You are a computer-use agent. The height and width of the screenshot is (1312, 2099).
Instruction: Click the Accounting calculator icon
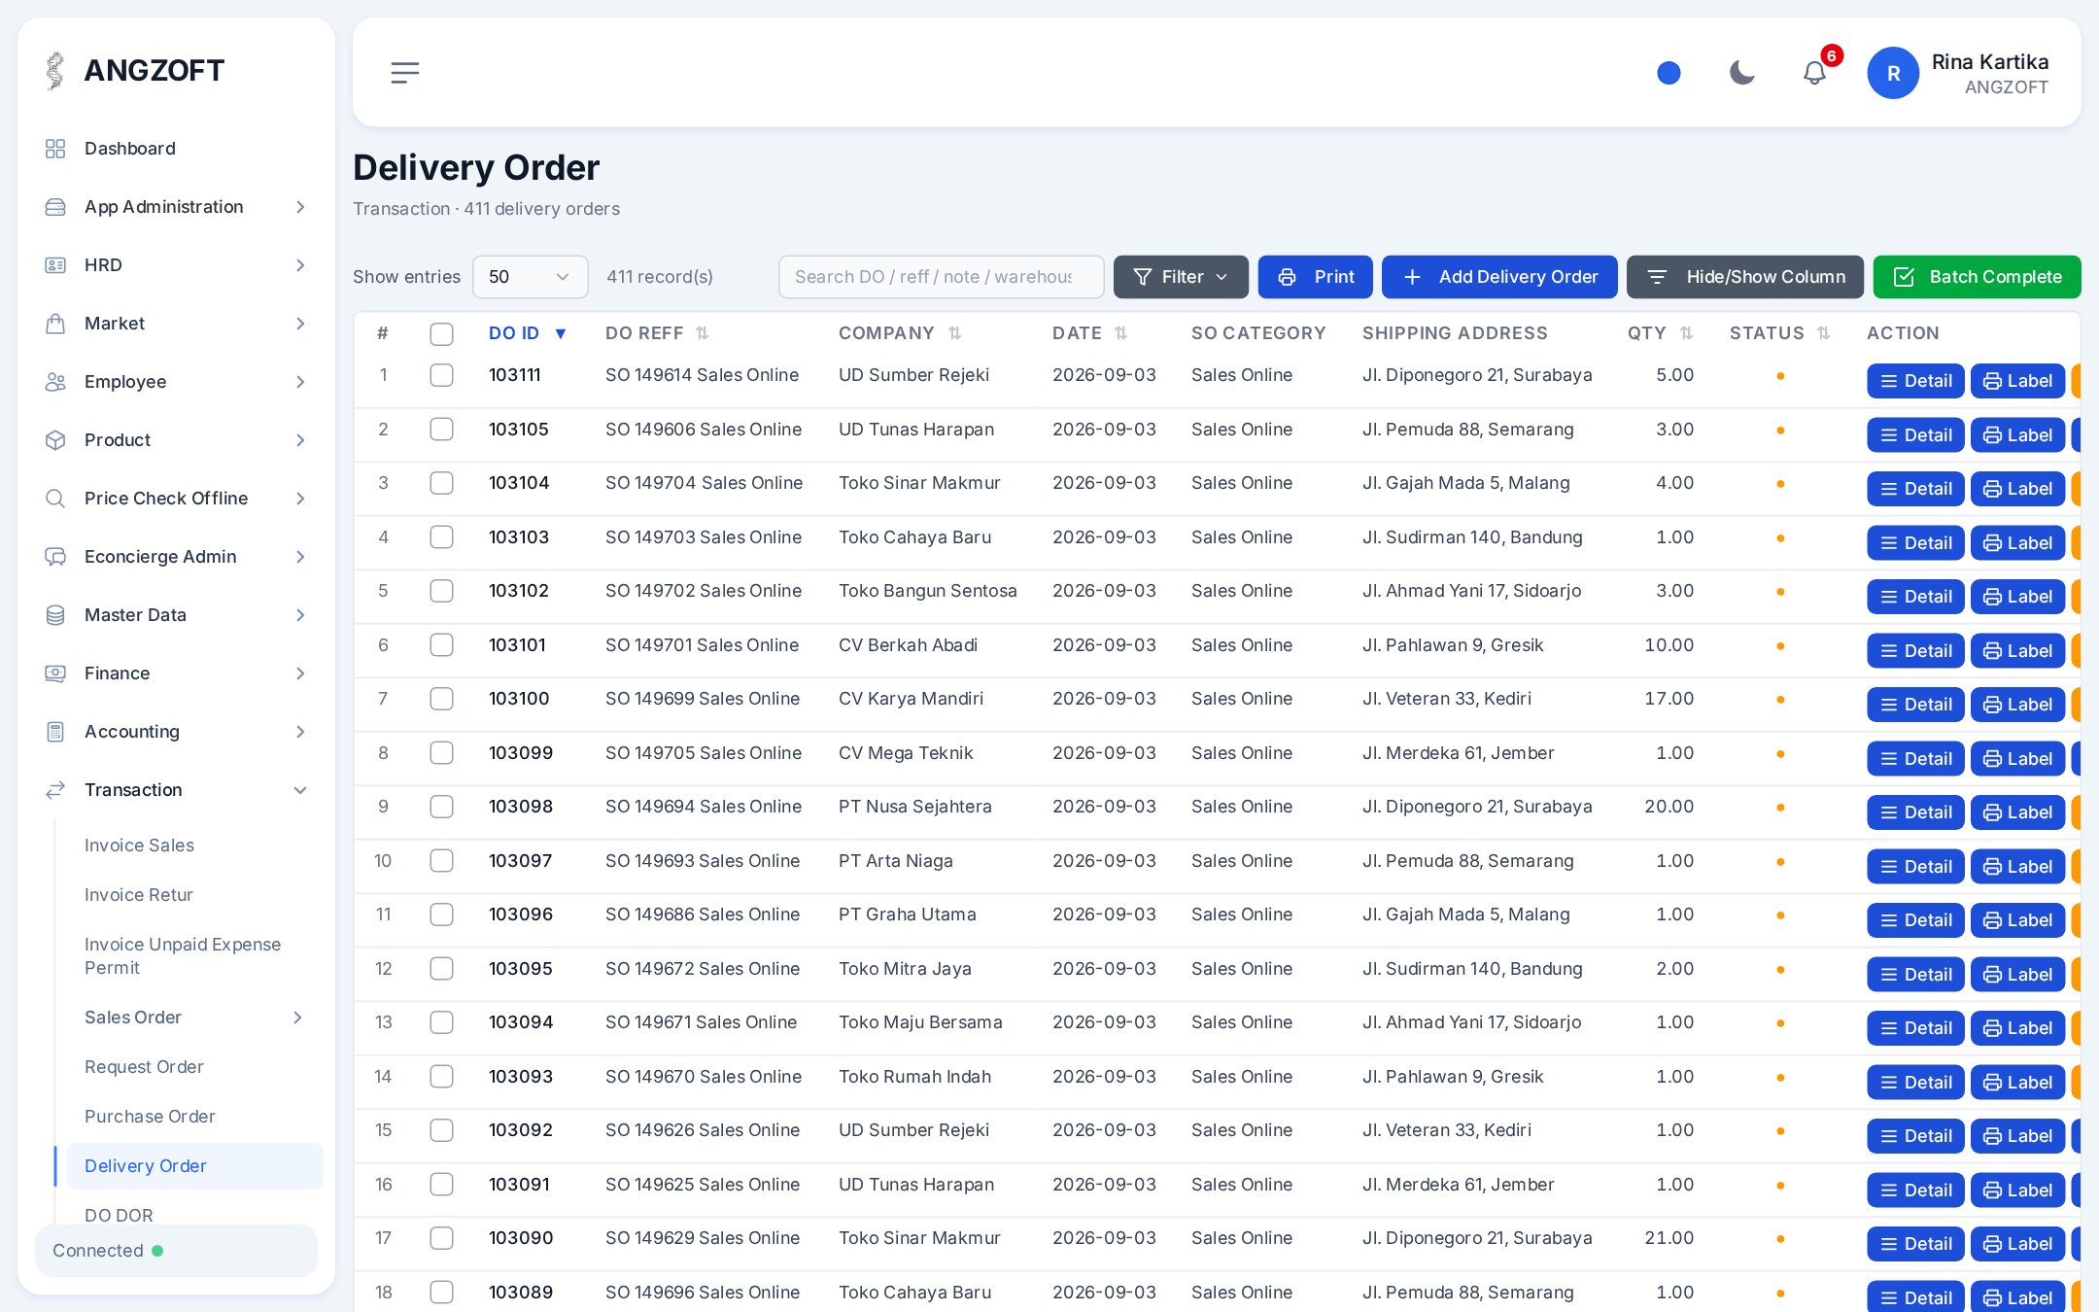(55, 732)
